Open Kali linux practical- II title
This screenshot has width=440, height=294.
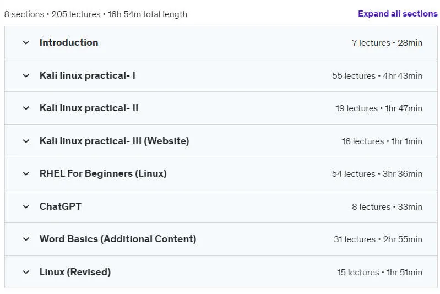coord(89,108)
